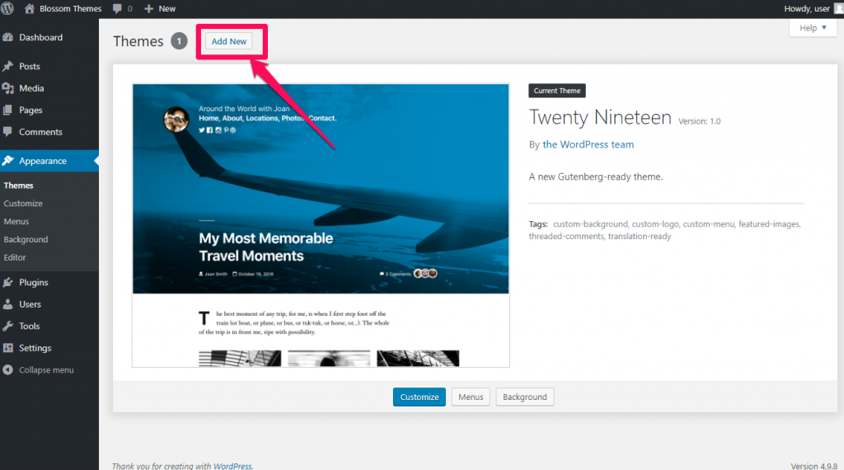The width and height of the screenshot is (844, 470).
Task: Expand the Help dropdown tab
Action: click(813, 28)
